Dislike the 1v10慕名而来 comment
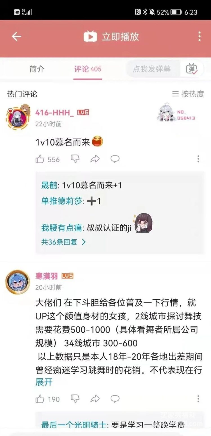 75,159
